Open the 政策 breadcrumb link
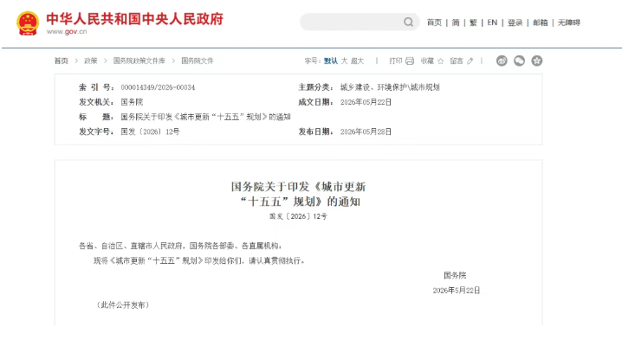The width and height of the screenshot is (635, 359). click(91, 61)
